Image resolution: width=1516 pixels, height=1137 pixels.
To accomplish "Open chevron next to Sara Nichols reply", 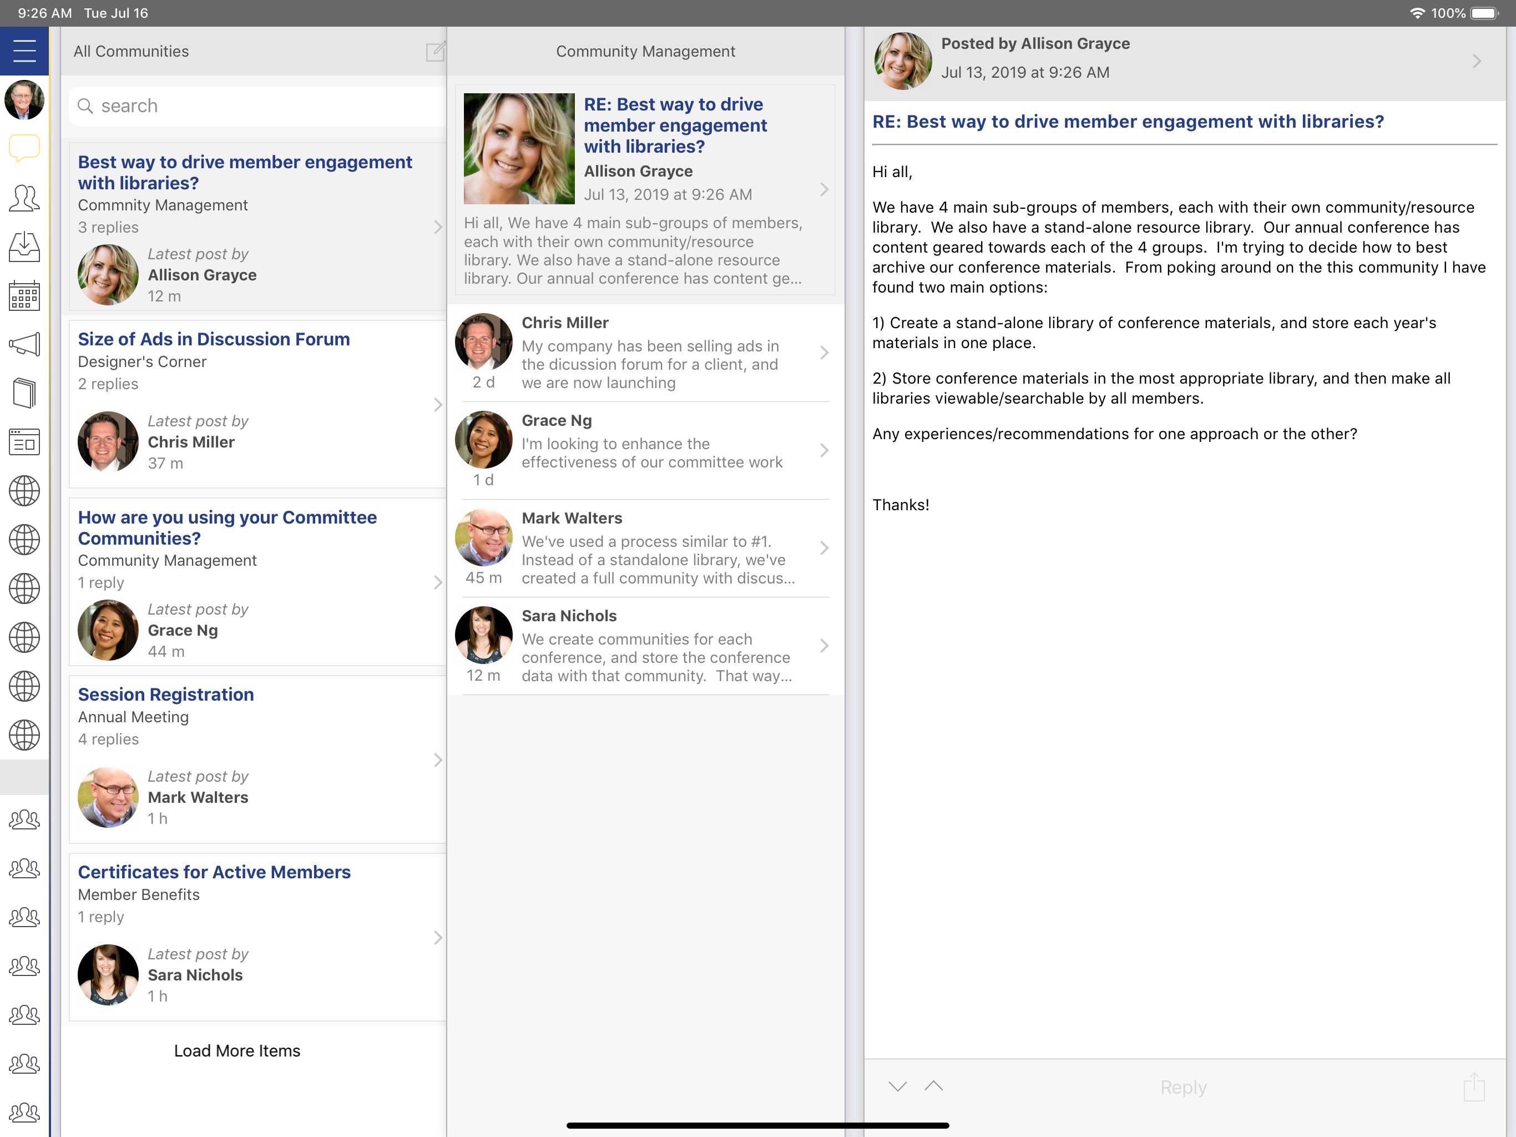I will [824, 645].
